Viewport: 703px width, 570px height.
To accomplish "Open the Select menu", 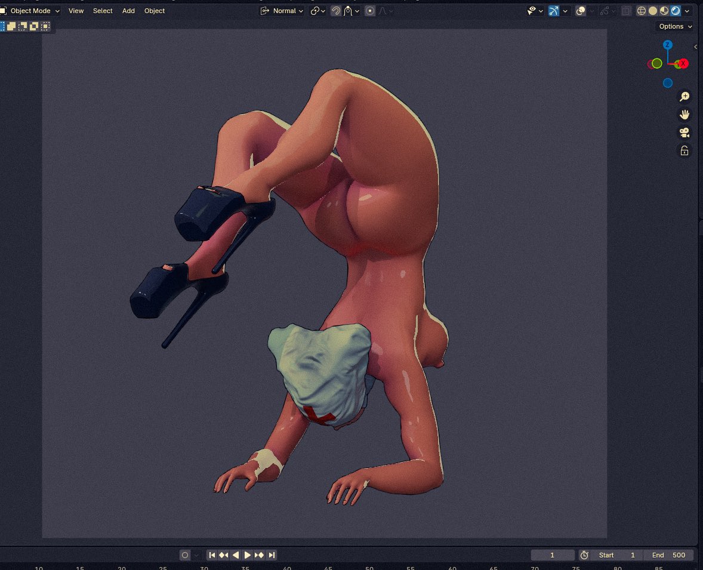I will point(103,11).
